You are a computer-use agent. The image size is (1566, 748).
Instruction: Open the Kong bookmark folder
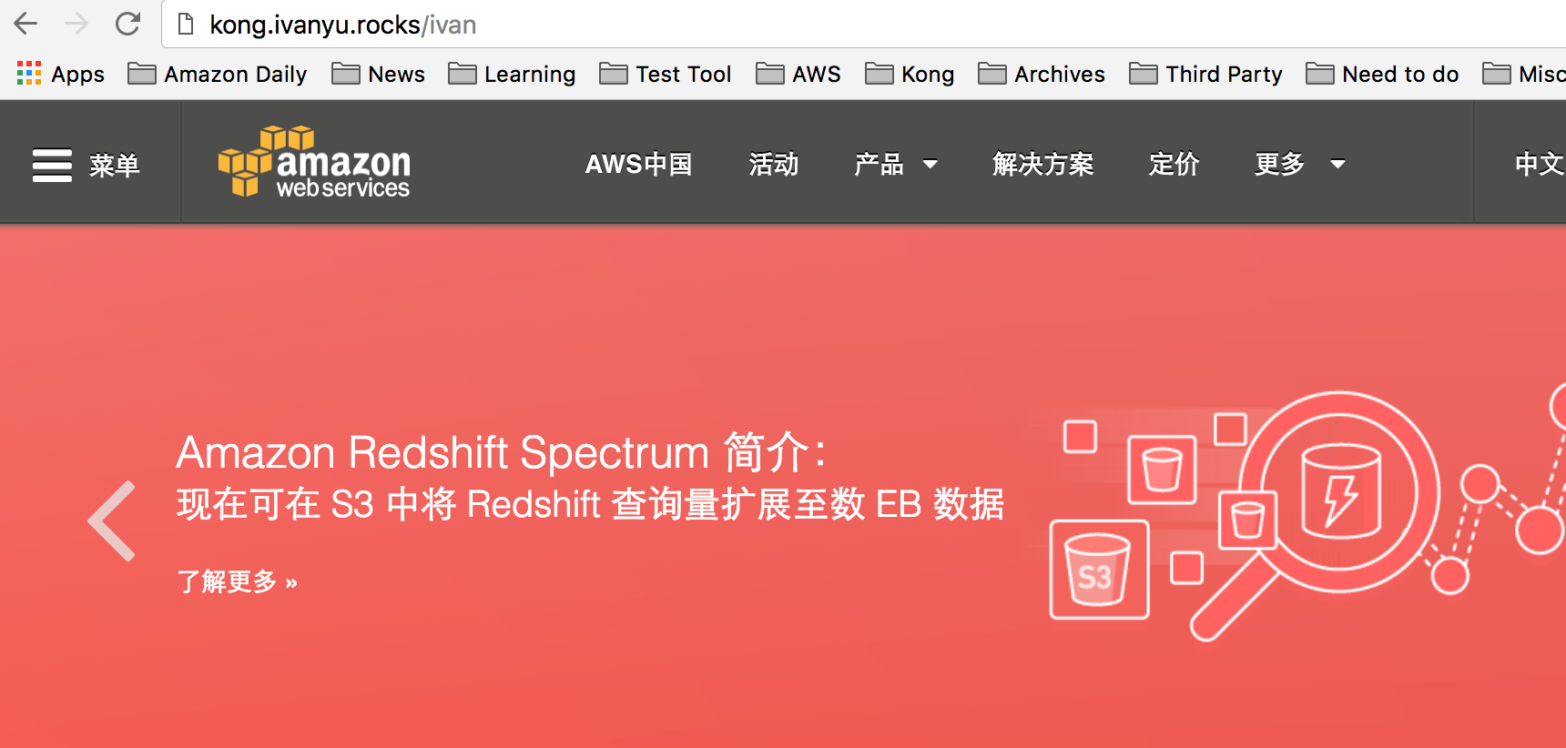pos(910,74)
